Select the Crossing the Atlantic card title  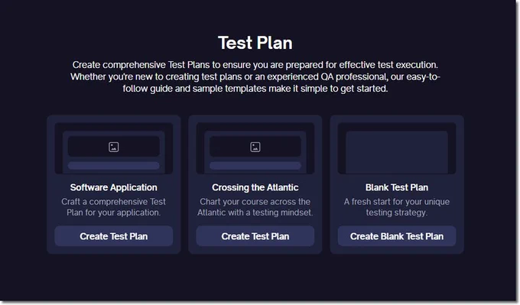(x=255, y=187)
